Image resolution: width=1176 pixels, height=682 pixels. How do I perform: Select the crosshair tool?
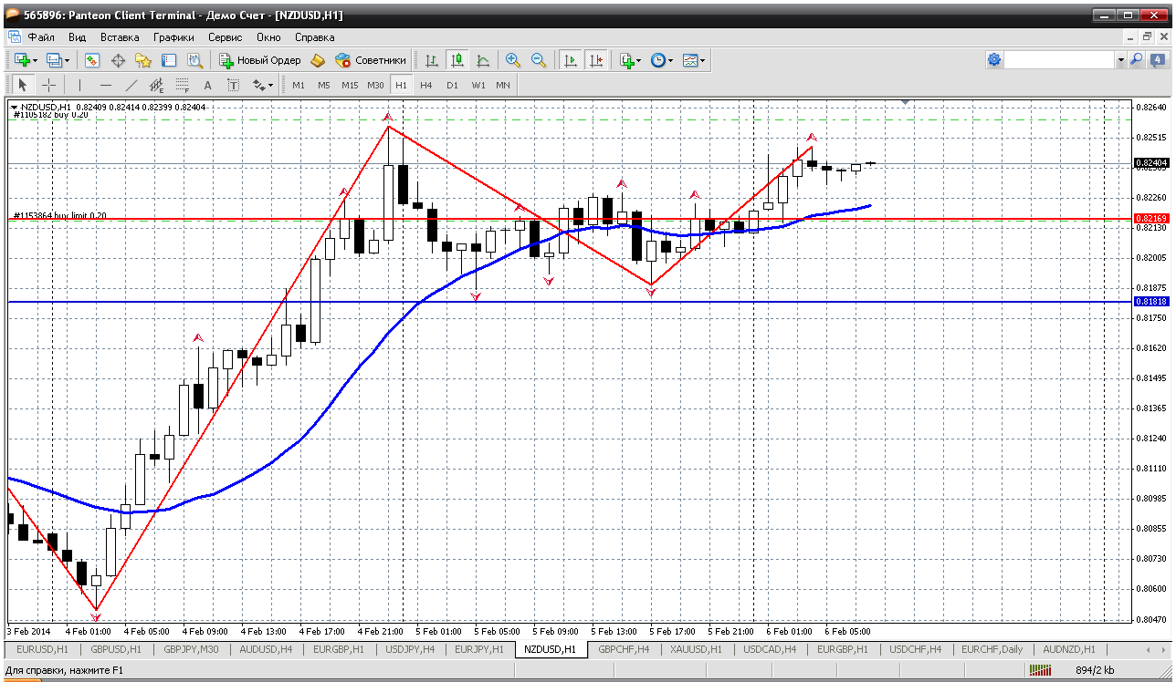tap(48, 85)
